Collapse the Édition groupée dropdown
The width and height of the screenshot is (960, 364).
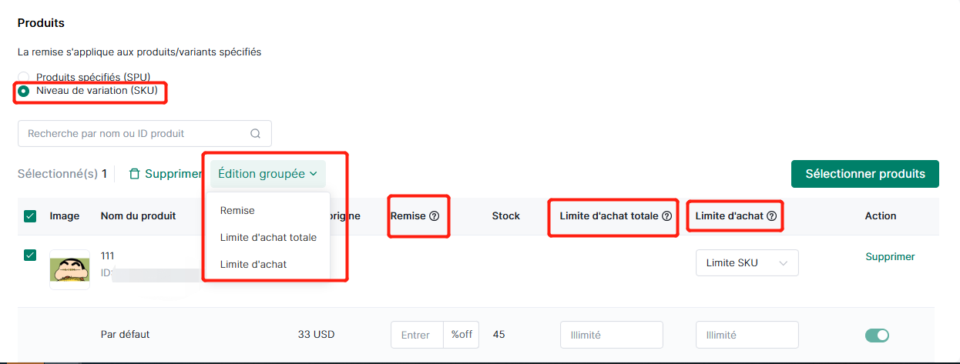tap(268, 174)
